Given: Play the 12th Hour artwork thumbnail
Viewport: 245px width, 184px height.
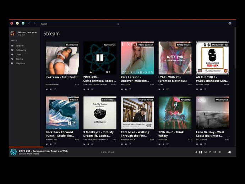Looking at the screenshot, I should 175,113.
